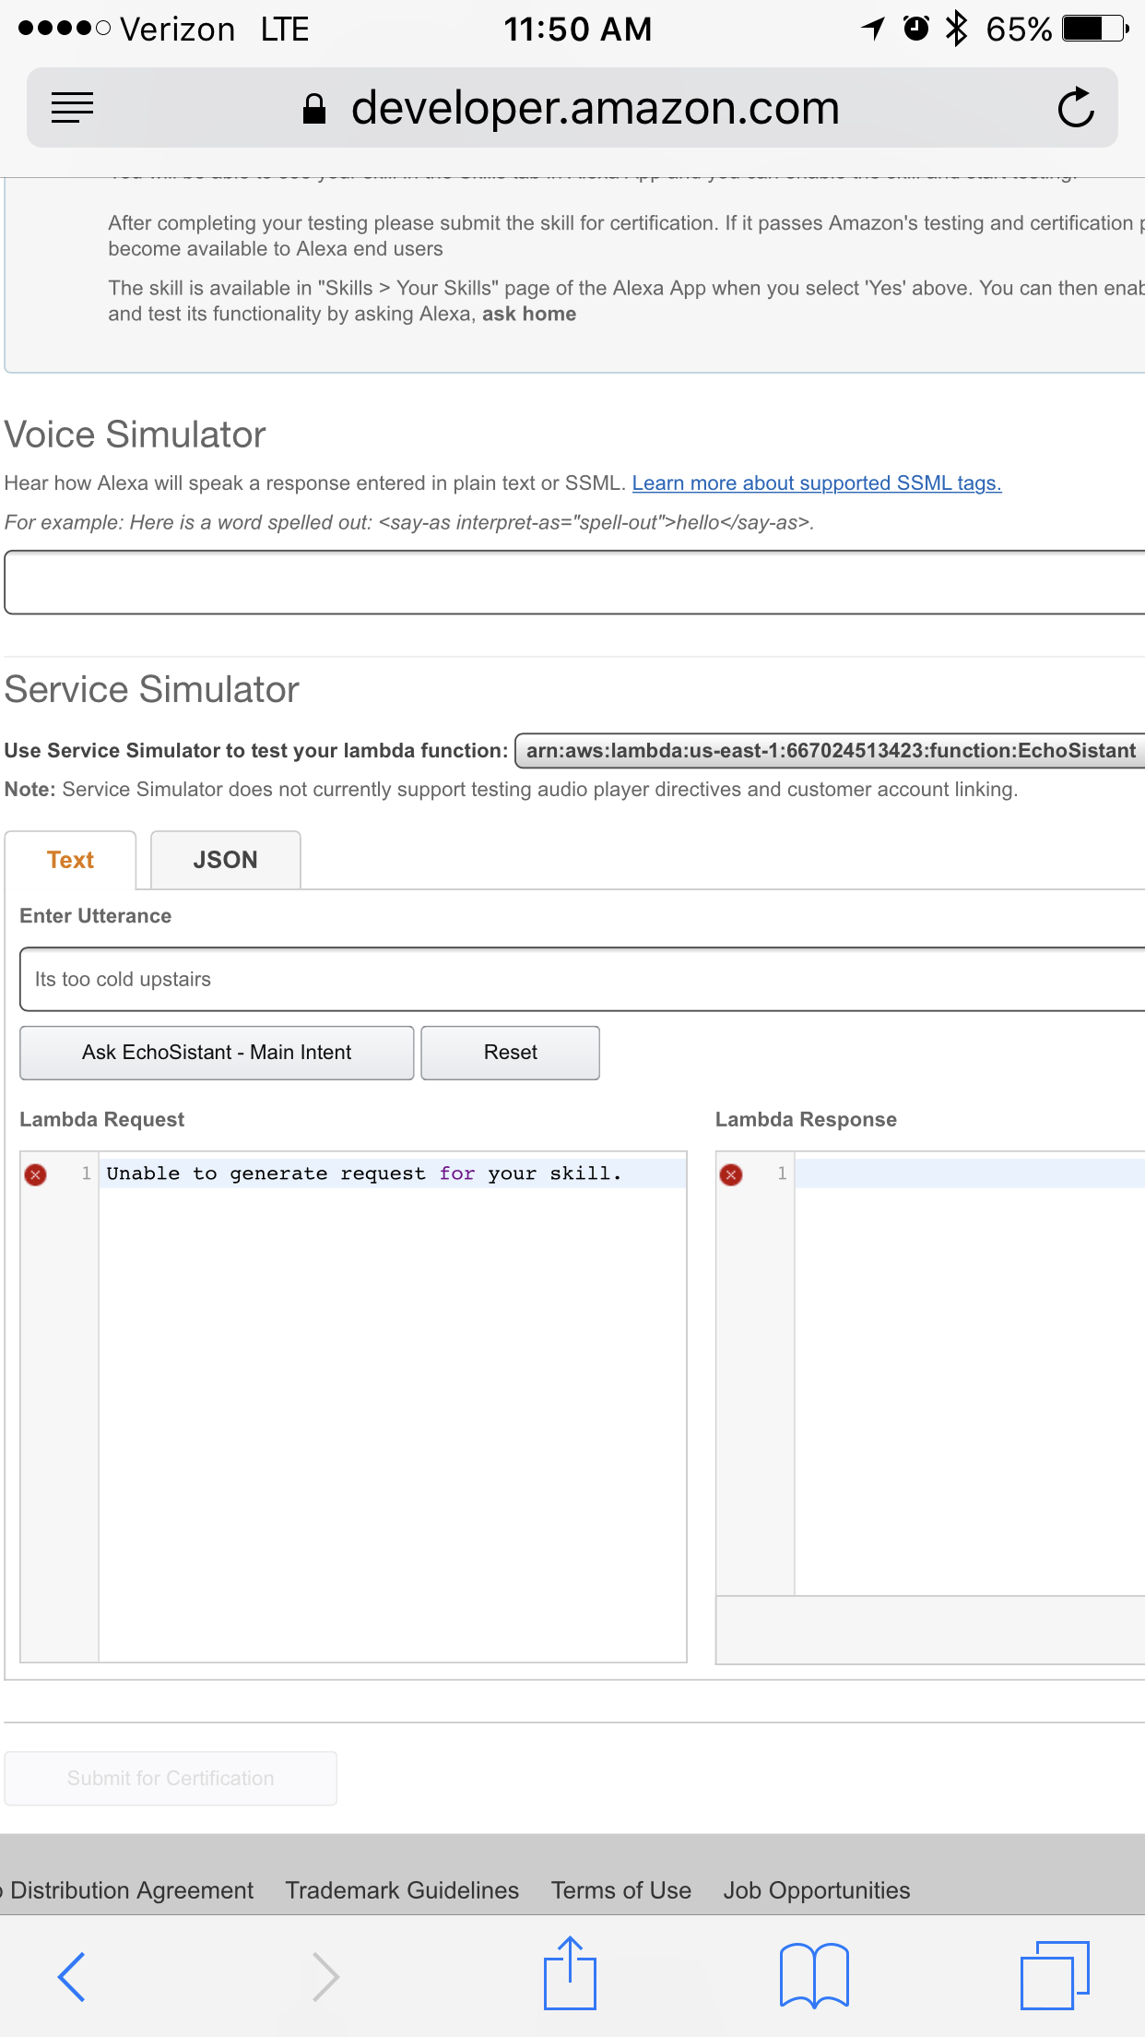
Task: Tap the 65% battery percentage text
Action: point(1019,29)
